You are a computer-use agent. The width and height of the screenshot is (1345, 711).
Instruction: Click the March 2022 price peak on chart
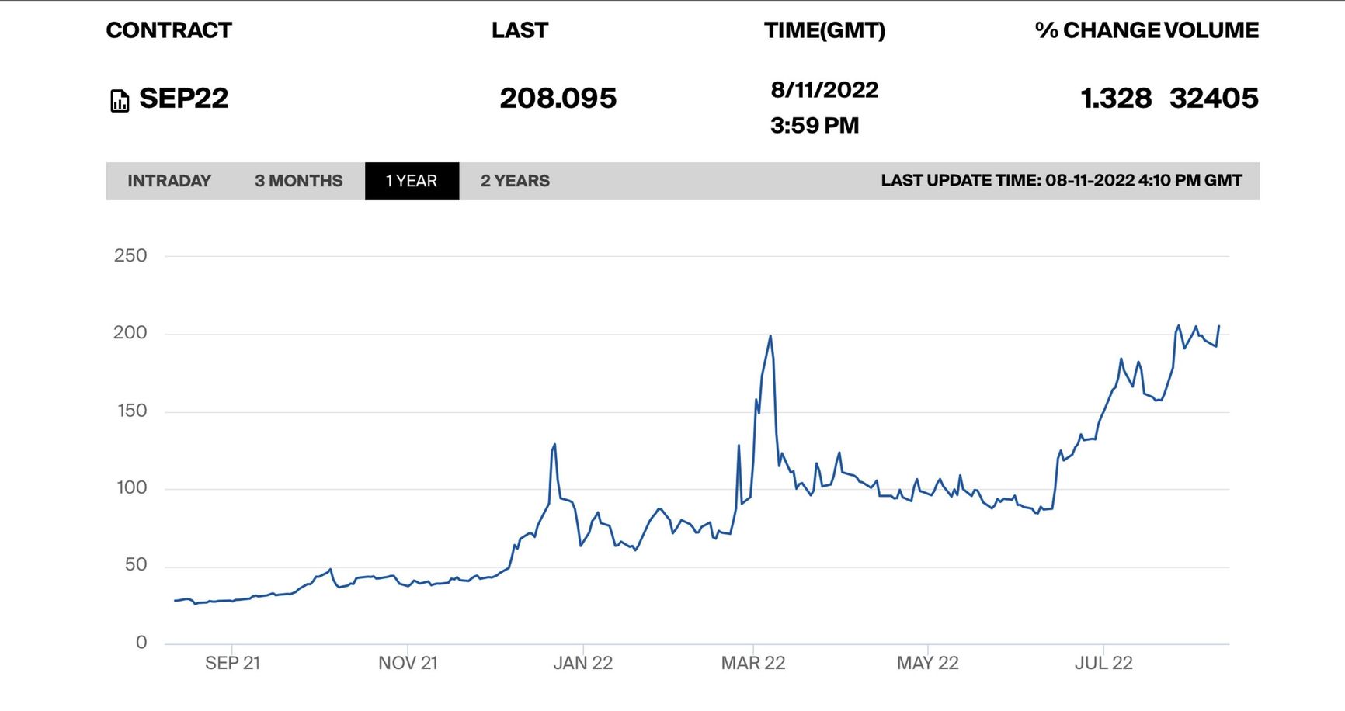click(770, 336)
